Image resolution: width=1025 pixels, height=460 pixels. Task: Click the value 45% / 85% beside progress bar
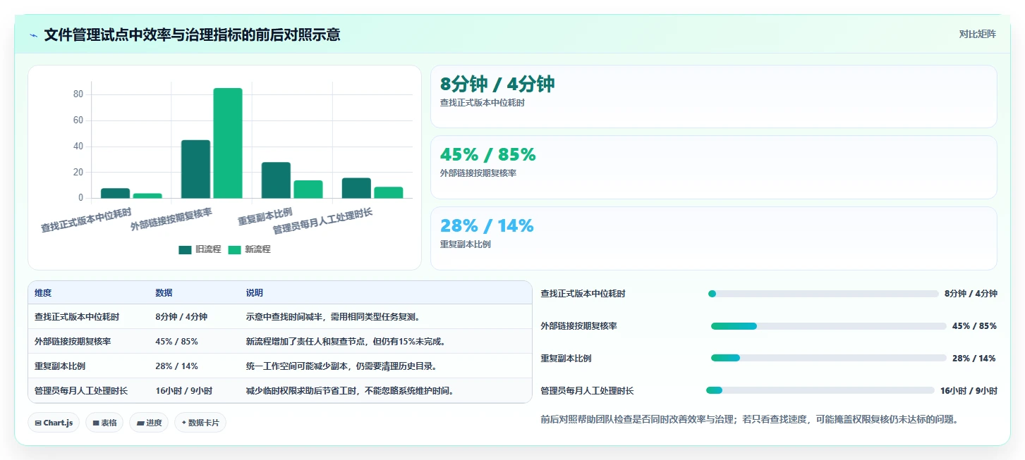pyautogui.click(x=974, y=326)
